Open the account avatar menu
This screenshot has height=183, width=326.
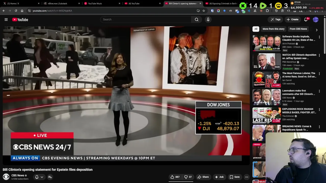click(316, 20)
